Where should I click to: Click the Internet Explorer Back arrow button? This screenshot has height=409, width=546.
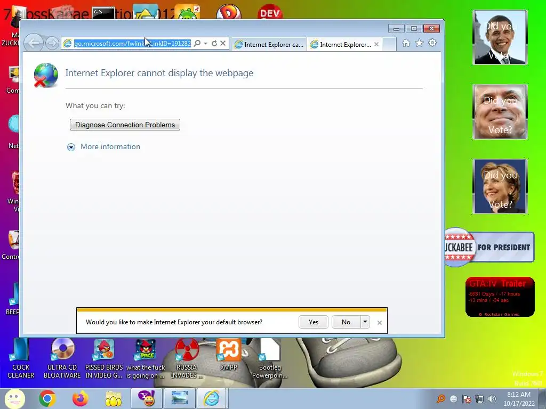pyautogui.click(x=34, y=44)
